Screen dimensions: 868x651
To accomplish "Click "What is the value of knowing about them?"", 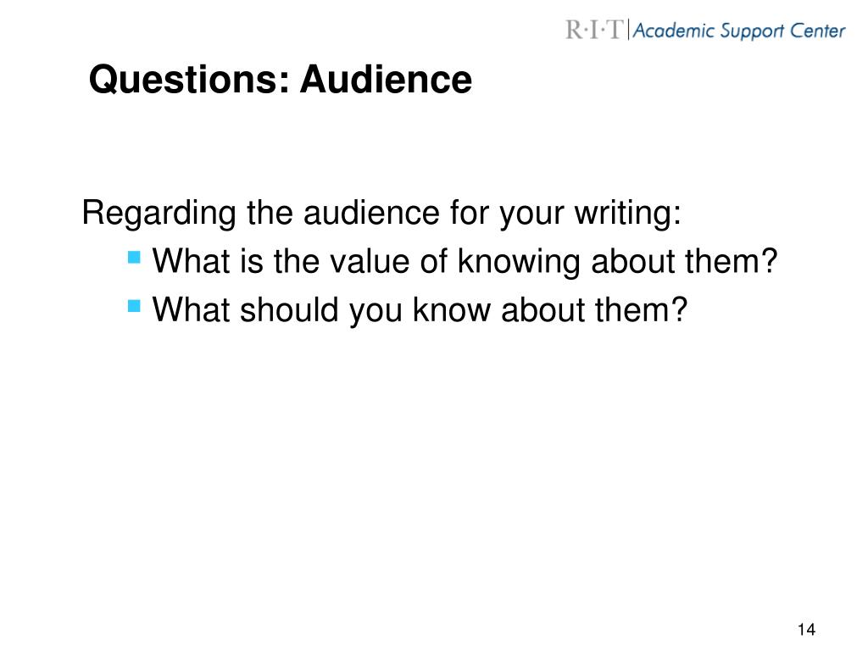I will pyautogui.click(x=465, y=261).
